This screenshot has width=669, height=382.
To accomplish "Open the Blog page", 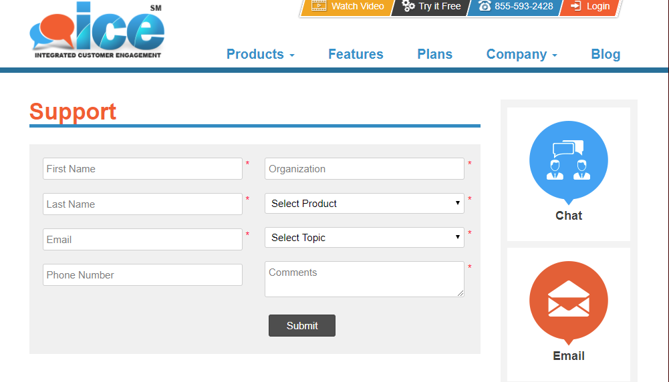I will click(606, 55).
